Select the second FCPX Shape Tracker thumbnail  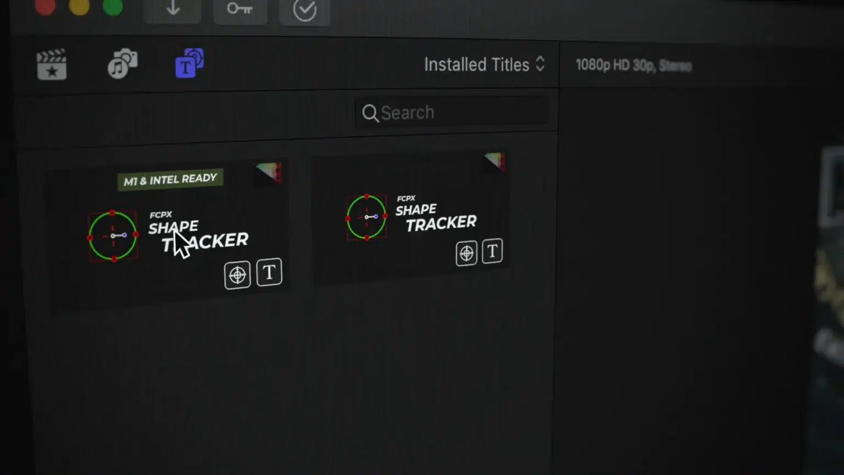(410, 219)
